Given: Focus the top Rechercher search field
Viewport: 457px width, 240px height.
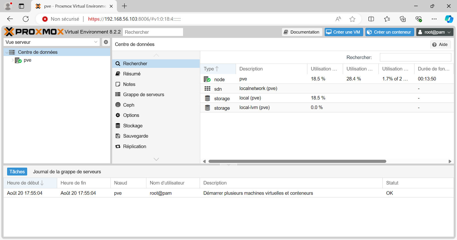Looking at the screenshot, I should coord(153,32).
